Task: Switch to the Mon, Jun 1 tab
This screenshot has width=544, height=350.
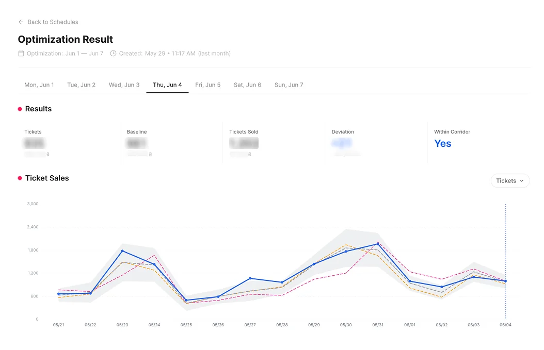Action: tap(39, 85)
